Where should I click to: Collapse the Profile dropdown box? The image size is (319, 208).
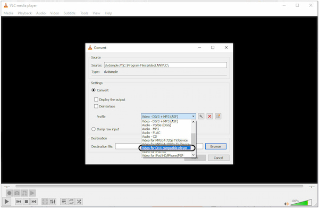click(x=169, y=117)
